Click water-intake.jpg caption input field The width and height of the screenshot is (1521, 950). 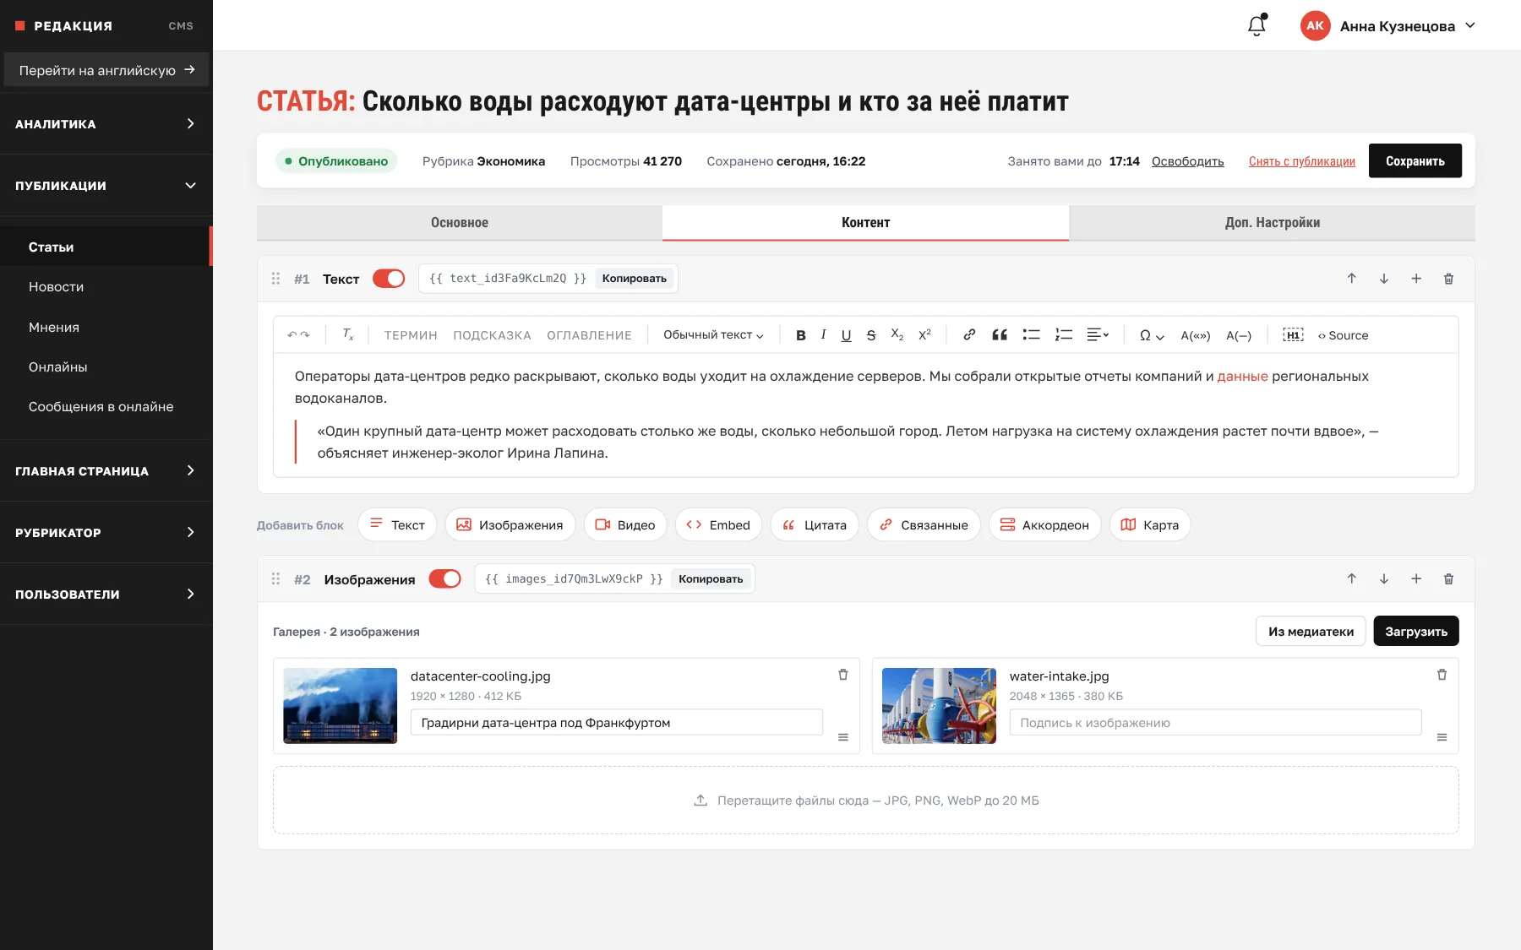pyautogui.click(x=1215, y=723)
